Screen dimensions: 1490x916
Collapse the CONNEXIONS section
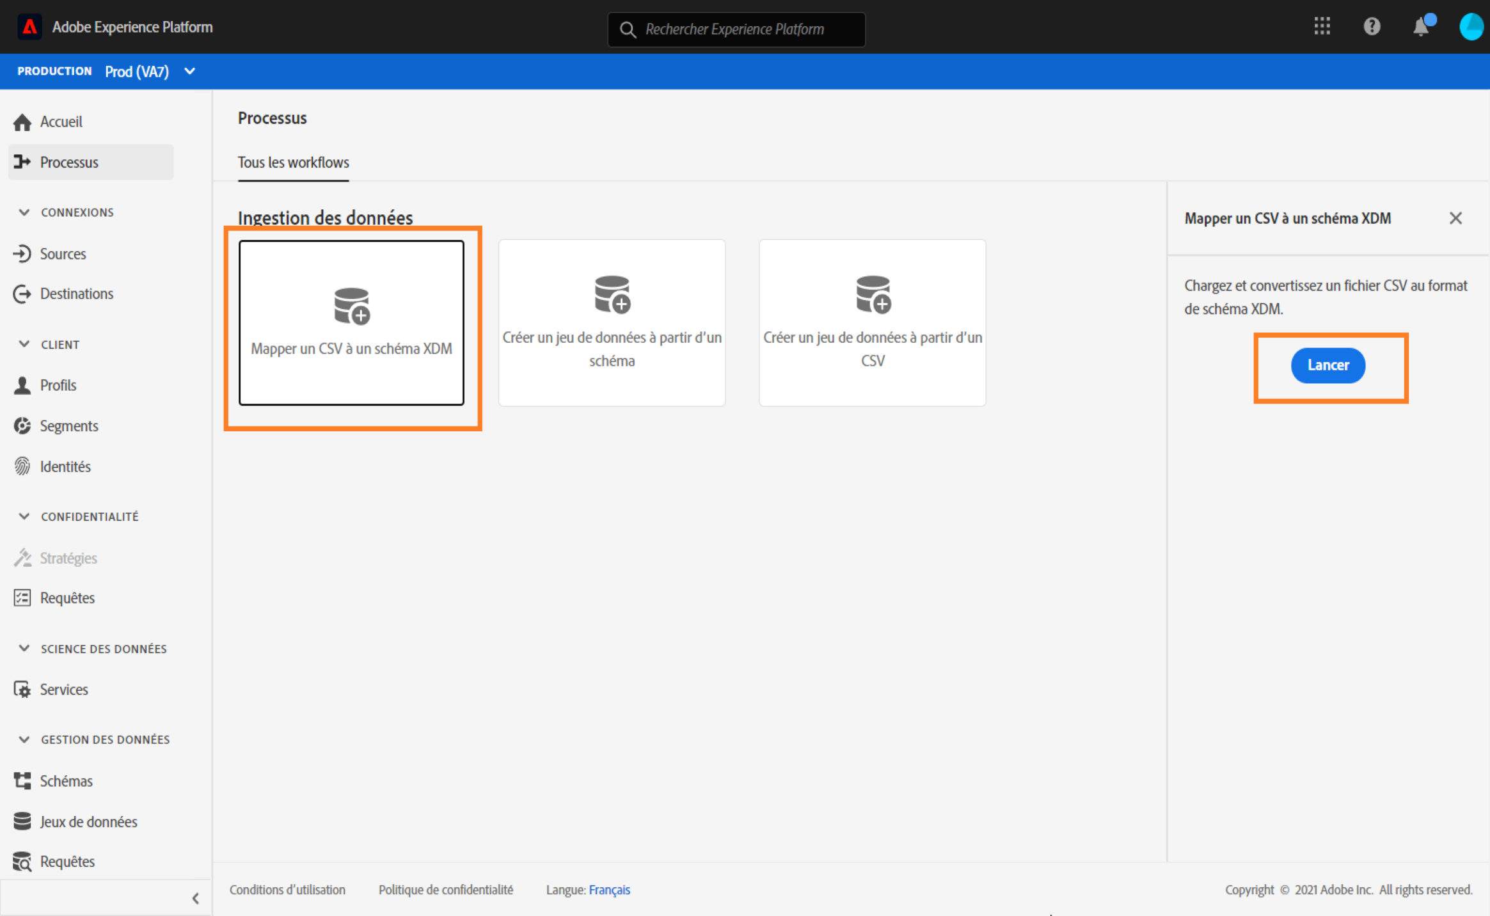pyautogui.click(x=24, y=212)
